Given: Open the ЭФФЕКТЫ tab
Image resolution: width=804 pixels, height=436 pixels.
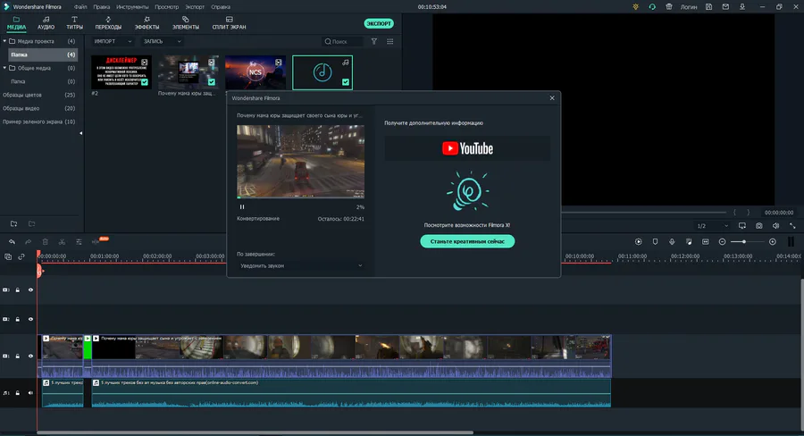Looking at the screenshot, I should 147,22.
